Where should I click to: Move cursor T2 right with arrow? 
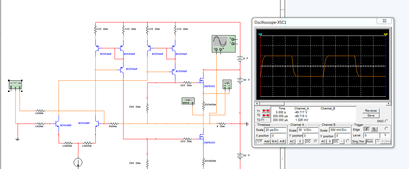268,115
